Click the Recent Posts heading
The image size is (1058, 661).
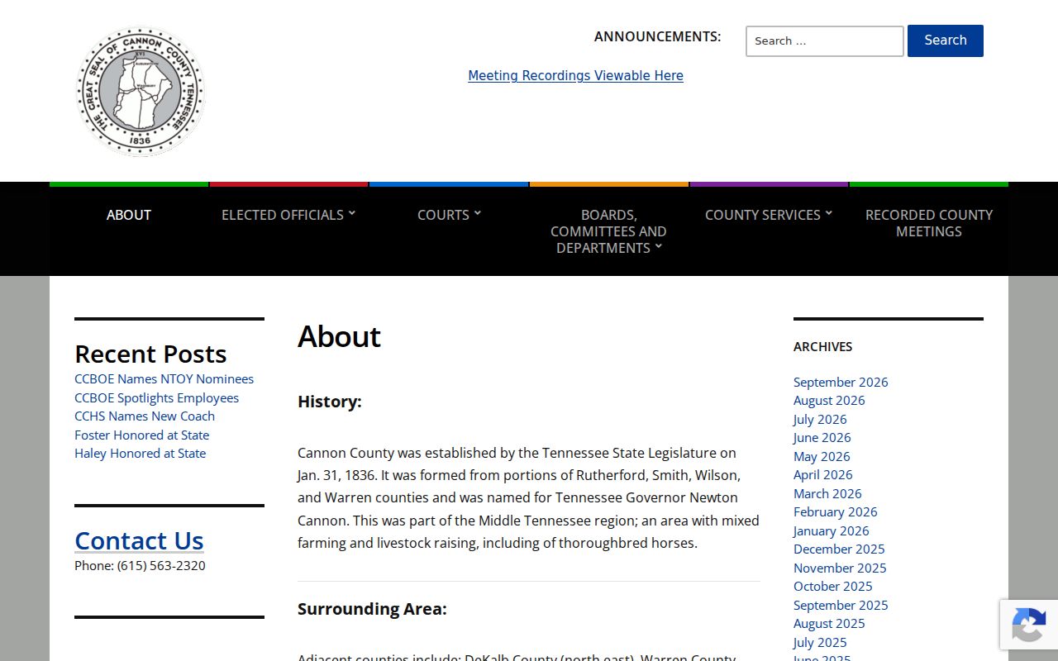click(150, 354)
